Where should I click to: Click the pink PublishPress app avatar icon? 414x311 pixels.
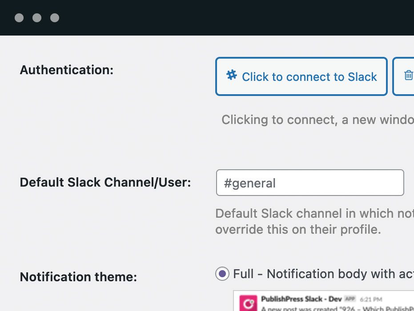point(248,303)
